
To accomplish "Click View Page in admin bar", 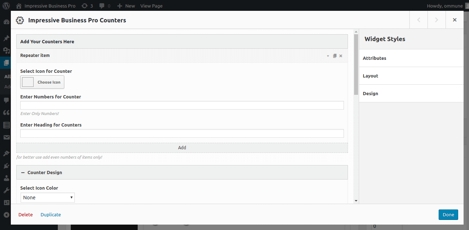I will (151, 6).
